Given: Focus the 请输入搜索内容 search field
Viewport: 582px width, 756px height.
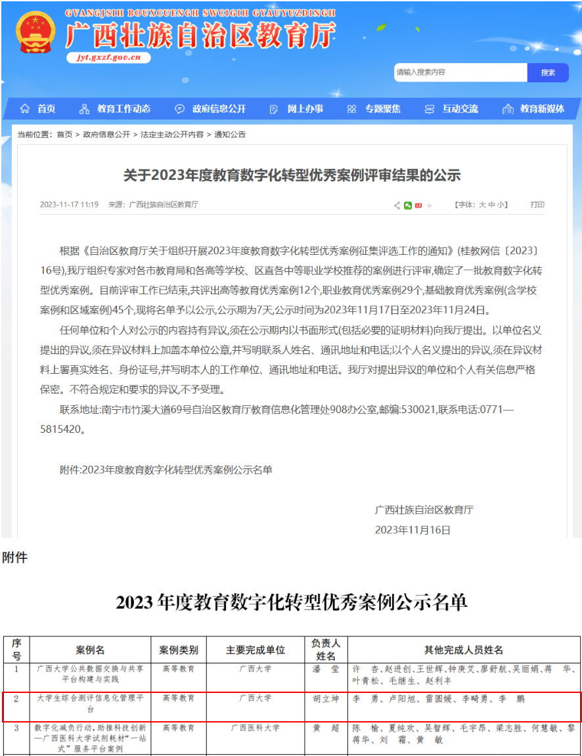Looking at the screenshot, I should tap(460, 72).
